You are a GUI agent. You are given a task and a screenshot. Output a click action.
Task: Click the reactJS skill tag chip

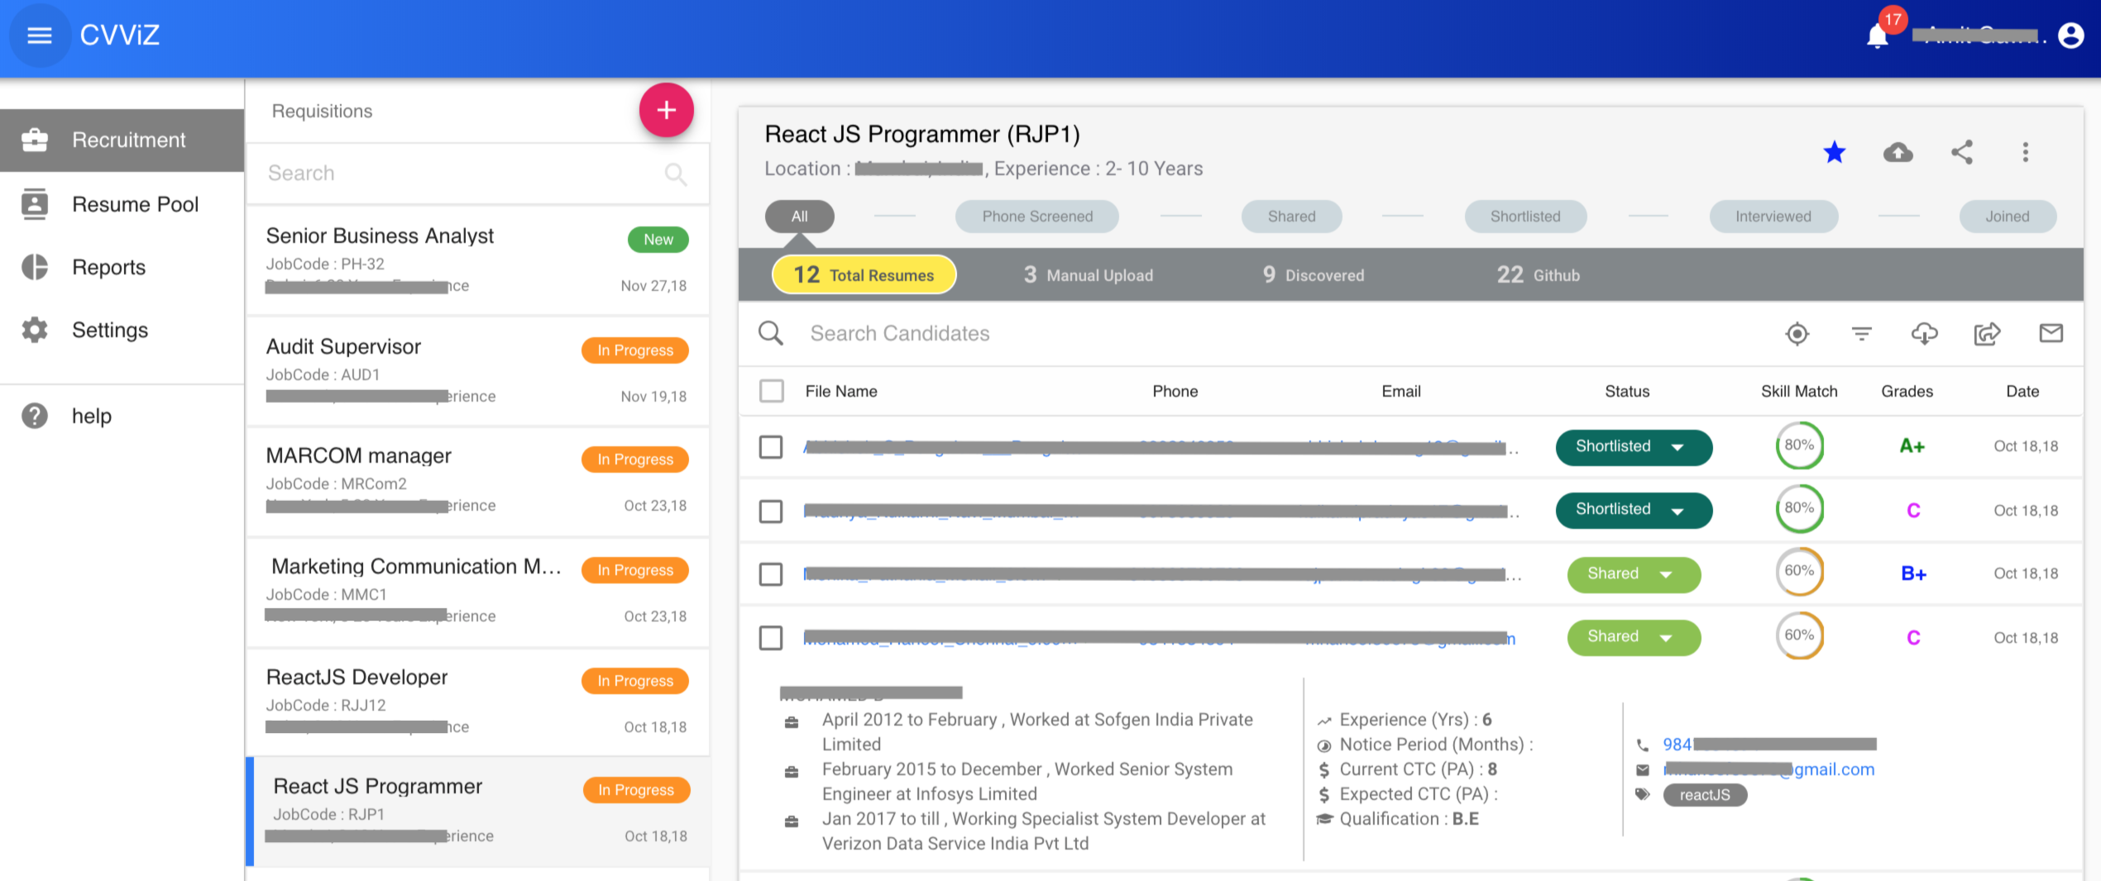[1705, 794]
